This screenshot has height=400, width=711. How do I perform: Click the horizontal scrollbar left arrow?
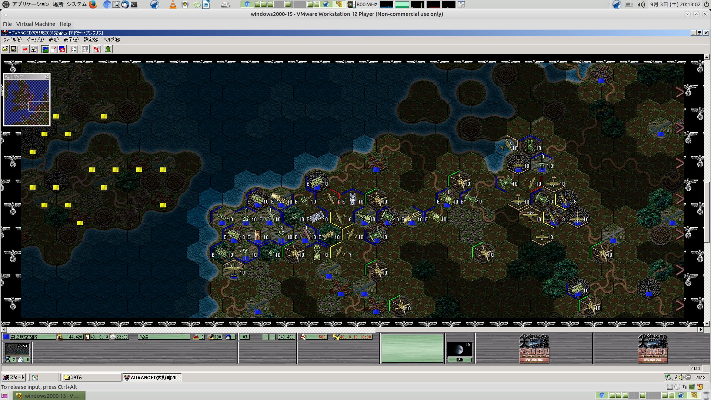click(x=4, y=329)
